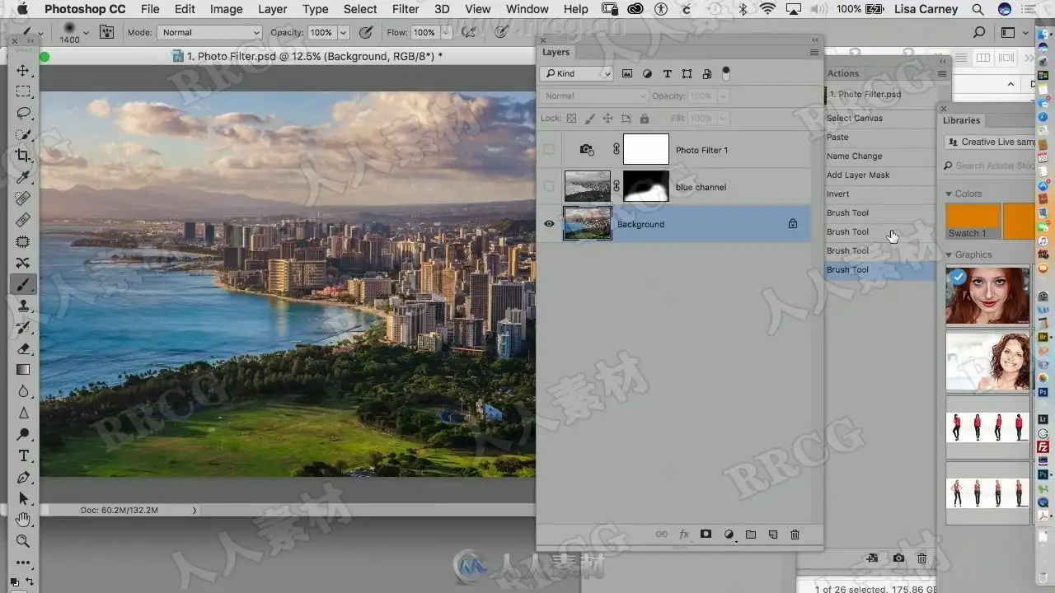The image size is (1055, 593).
Task: Hide the Background layer eye icon
Action: tap(549, 224)
